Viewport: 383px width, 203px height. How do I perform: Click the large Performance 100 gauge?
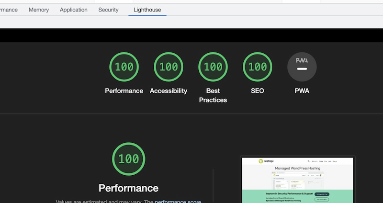coord(128,159)
